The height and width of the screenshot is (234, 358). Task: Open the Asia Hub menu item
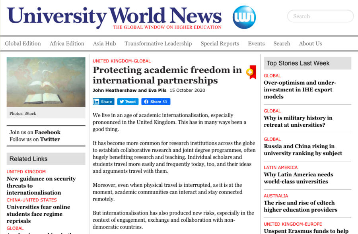pos(104,44)
